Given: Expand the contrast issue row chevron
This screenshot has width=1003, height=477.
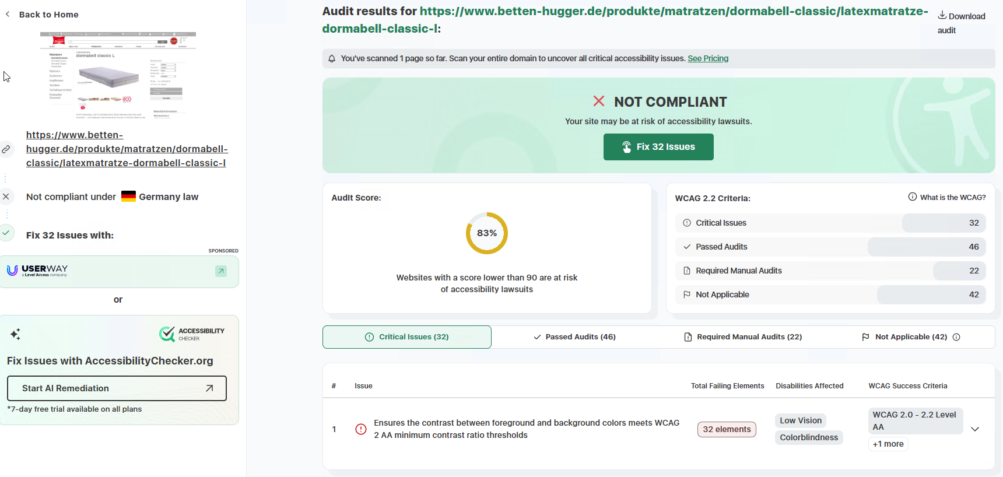Looking at the screenshot, I should (975, 429).
